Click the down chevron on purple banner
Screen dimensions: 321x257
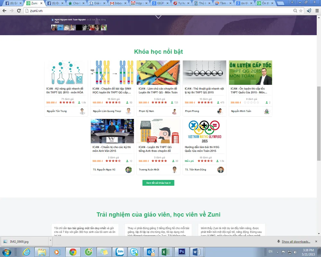coord(158,17)
